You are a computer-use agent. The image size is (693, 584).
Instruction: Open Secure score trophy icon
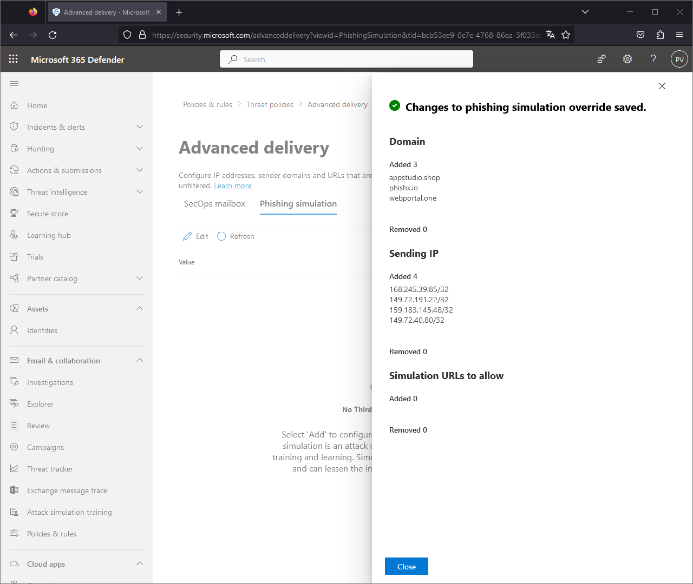(x=14, y=213)
